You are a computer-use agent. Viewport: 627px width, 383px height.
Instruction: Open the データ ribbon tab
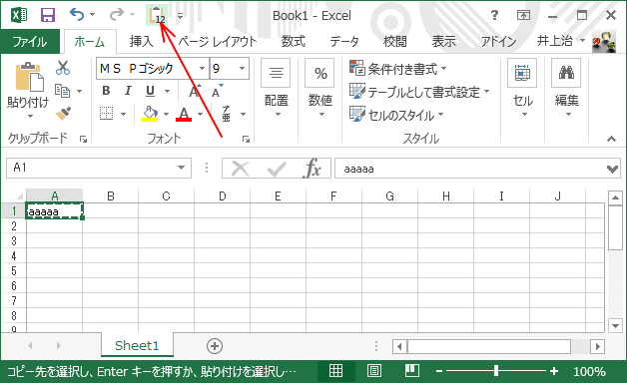(x=344, y=41)
